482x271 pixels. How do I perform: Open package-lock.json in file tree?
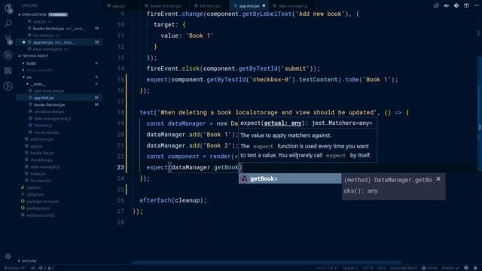pos(42,202)
